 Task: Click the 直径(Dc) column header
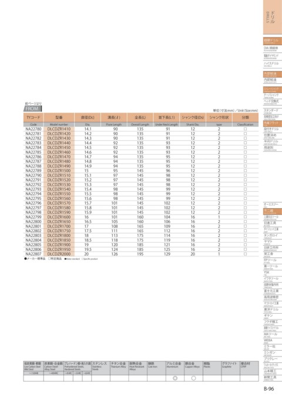(88, 117)
